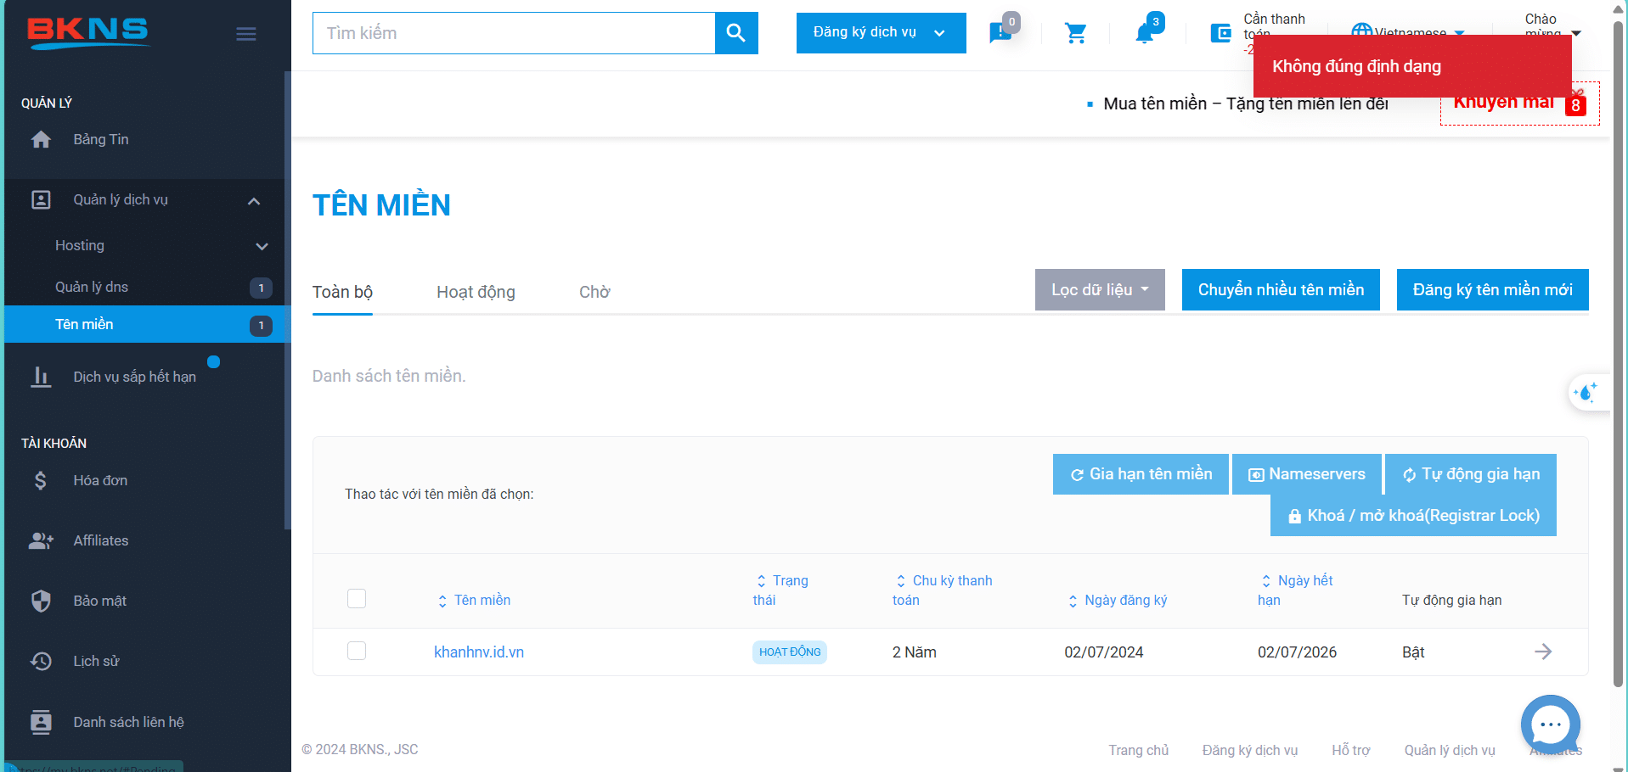This screenshot has width=1628, height=772.
Task: Click the Đăng ký tên miền mới button
Action: [1491, 289]
